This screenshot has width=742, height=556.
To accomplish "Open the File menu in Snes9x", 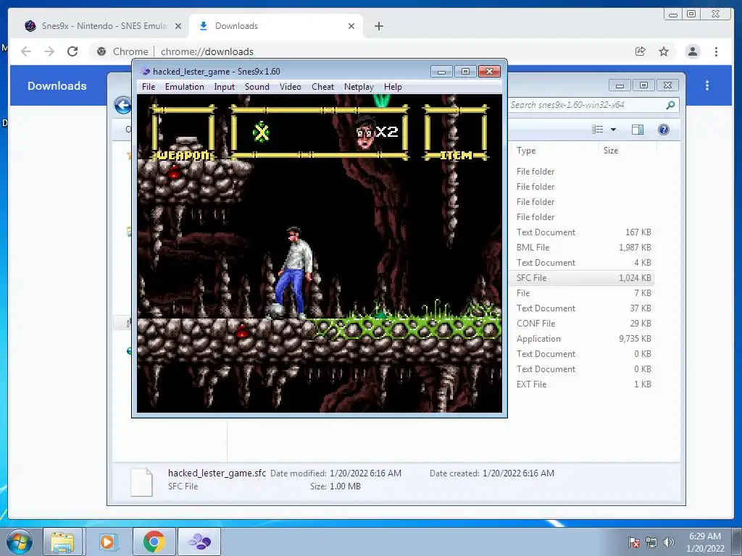I will [149, 87].
